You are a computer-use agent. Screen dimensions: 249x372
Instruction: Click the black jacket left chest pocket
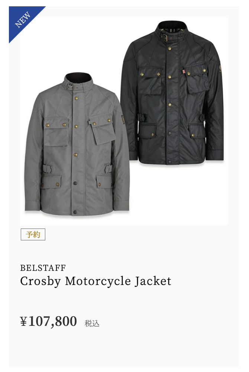coord(150,81)
